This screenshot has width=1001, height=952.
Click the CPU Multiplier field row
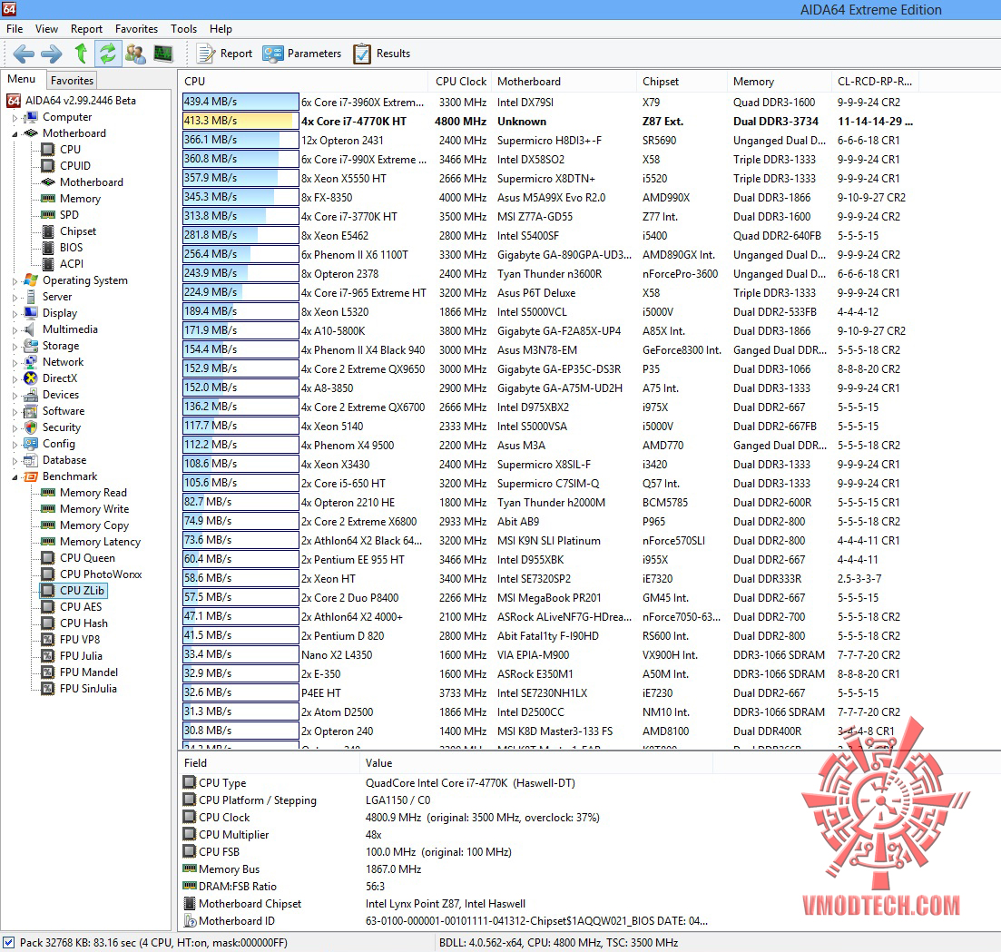coord(446,835)
